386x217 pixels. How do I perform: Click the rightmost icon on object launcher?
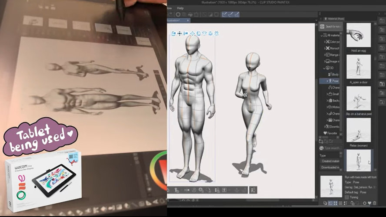(253, 190)
